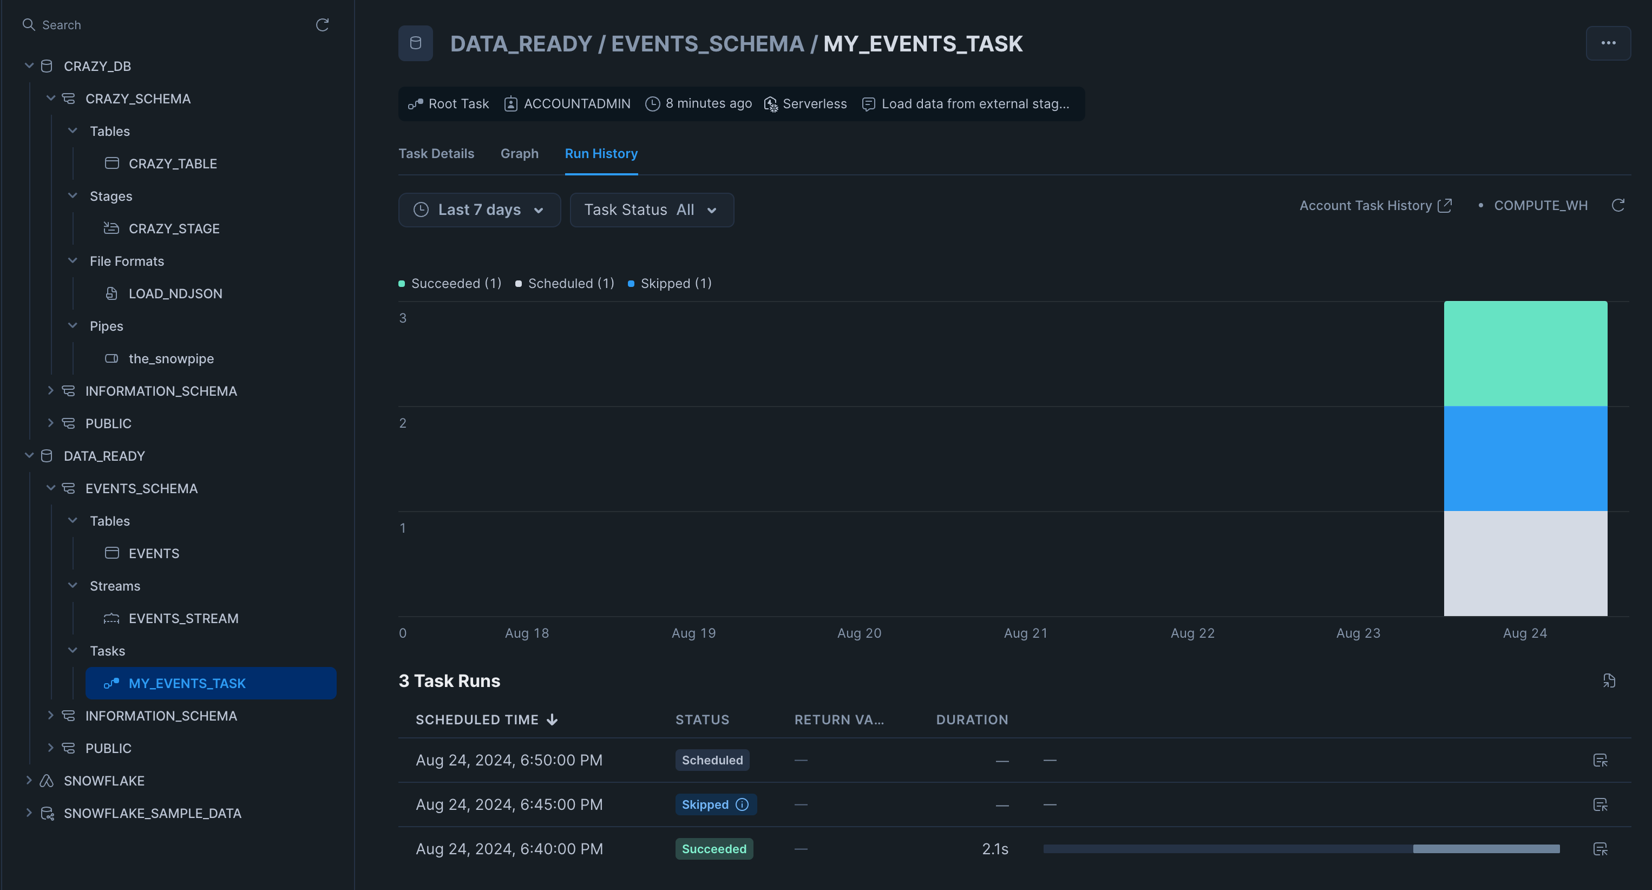Screen dimensions: 1652x890
Task: Expand the Last 7 days date filter dropdown
Action: tap(478, 210)
